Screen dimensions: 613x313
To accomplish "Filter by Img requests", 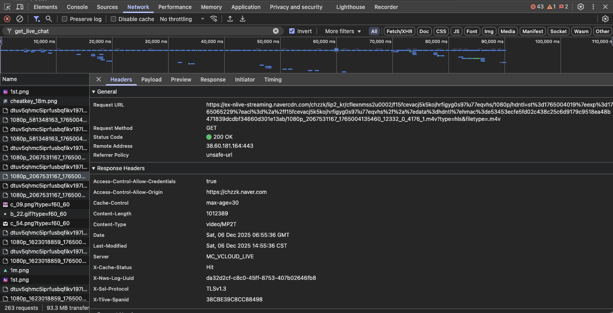I will click(489, 31).
